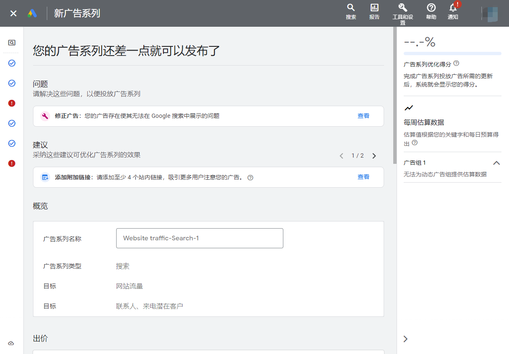Screen dimensions: 509x354
Task: Go to first completed checkmark step
Action: tap(12, 63)
